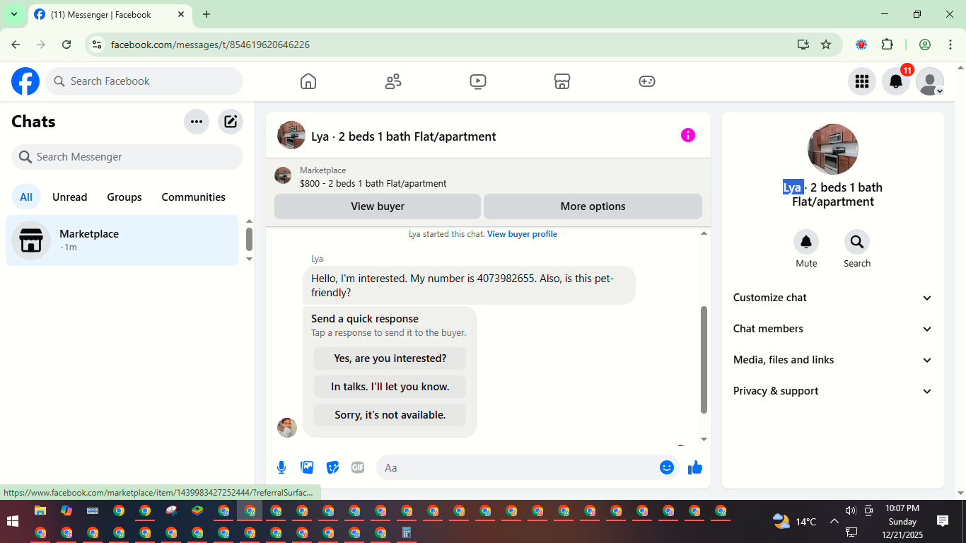The width and height of the screenshot is (966, 543).
Task: Open the emoji picker smiley icon
Action: pos(667,467)
